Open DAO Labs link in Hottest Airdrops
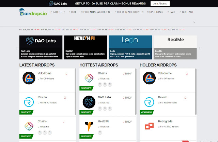The height and width of the screenshot is (142, 218). tap(105, 97)
